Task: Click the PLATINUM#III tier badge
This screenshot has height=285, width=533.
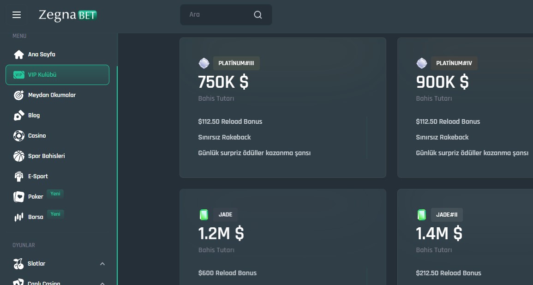Action: coord(236,63)
